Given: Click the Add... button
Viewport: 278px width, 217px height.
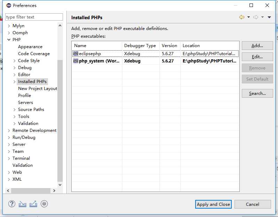Looking at the screenshot, I should point(257,46).
